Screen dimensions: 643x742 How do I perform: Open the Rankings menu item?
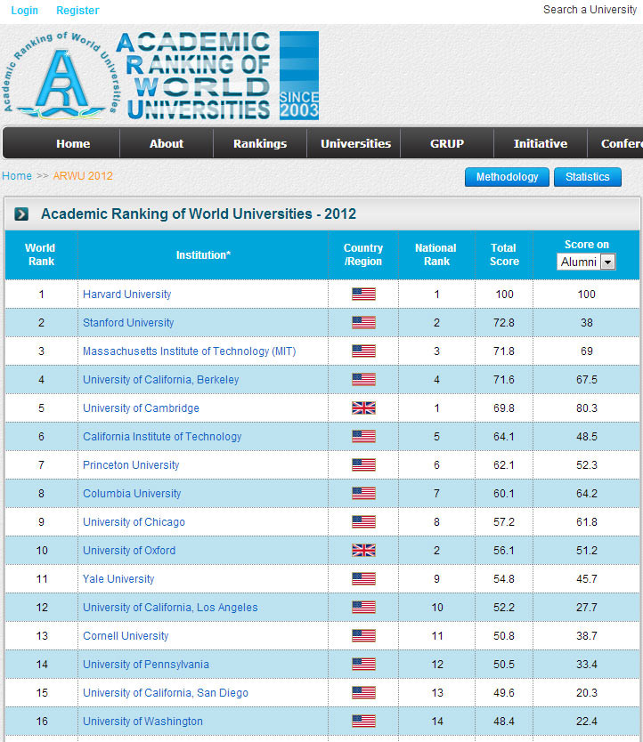(260, 144)
